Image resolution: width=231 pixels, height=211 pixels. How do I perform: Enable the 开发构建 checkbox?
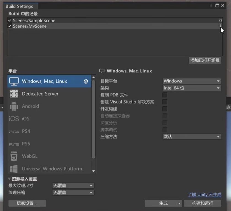(x=165, y=109)
